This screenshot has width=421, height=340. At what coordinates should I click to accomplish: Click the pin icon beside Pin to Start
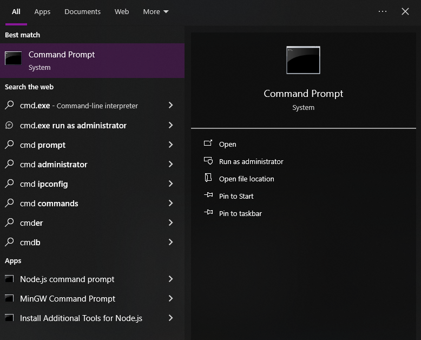tap(208, 195)
